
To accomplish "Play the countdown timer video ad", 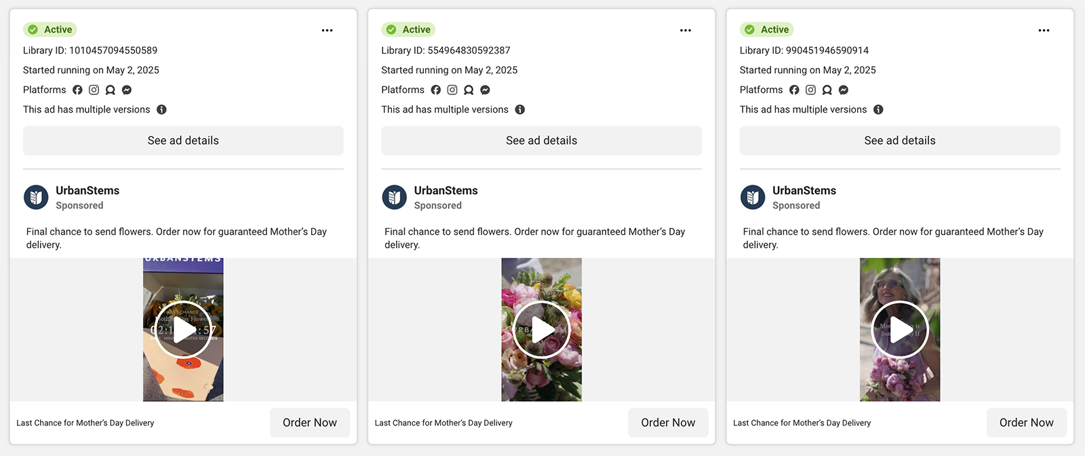I will click(183, 330).
